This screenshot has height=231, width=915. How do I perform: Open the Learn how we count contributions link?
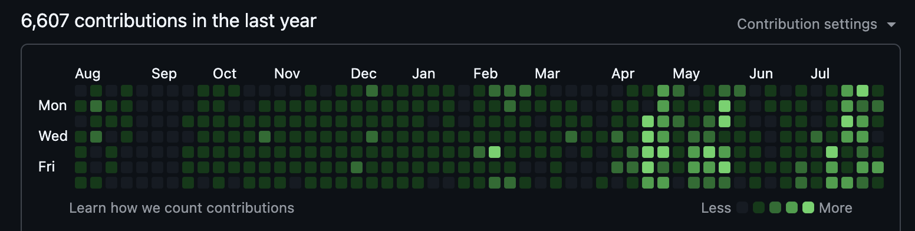point(182,208)
